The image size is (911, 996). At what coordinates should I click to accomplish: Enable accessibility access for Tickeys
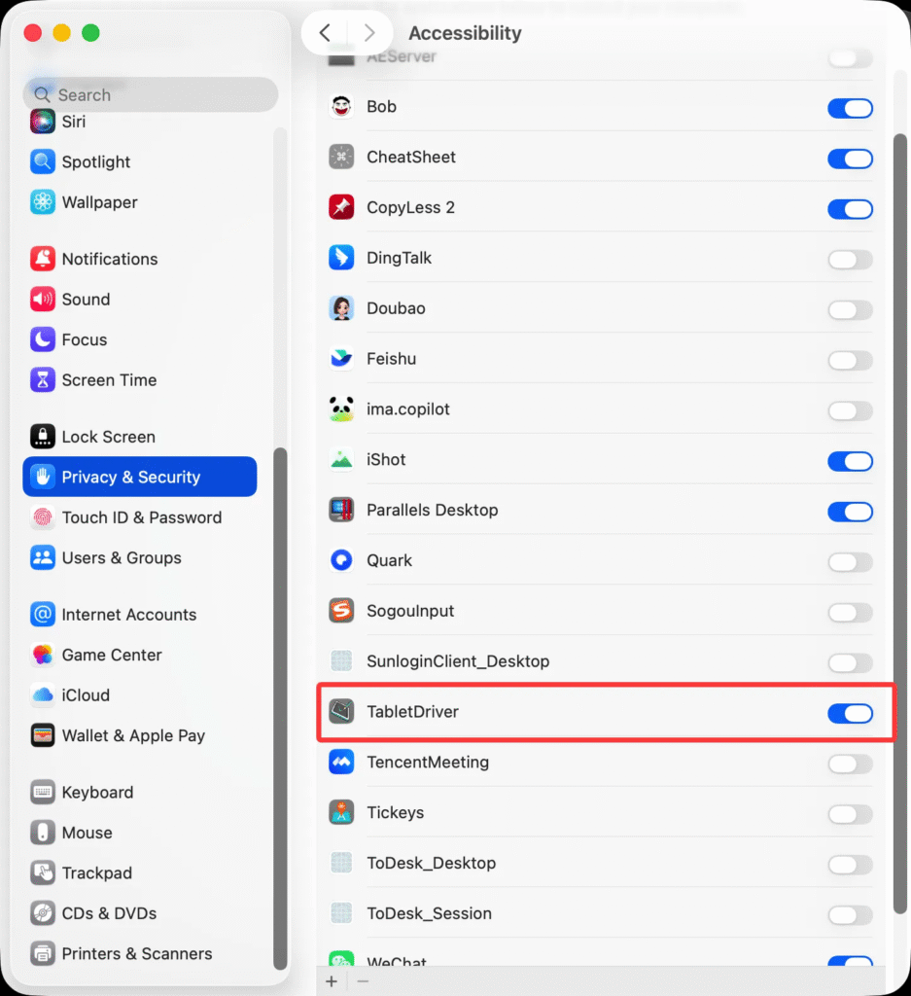pos(850,814)
